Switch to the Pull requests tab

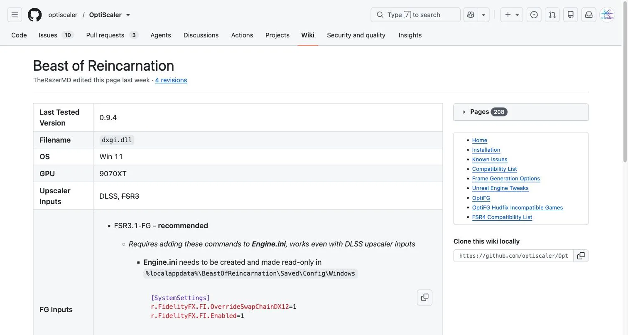pyautogui.click(x=112, y=35)
